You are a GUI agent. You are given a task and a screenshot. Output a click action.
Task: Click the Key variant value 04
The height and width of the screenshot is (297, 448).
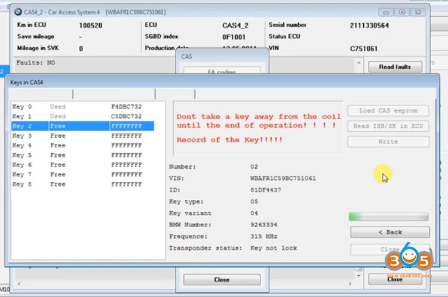254,213
